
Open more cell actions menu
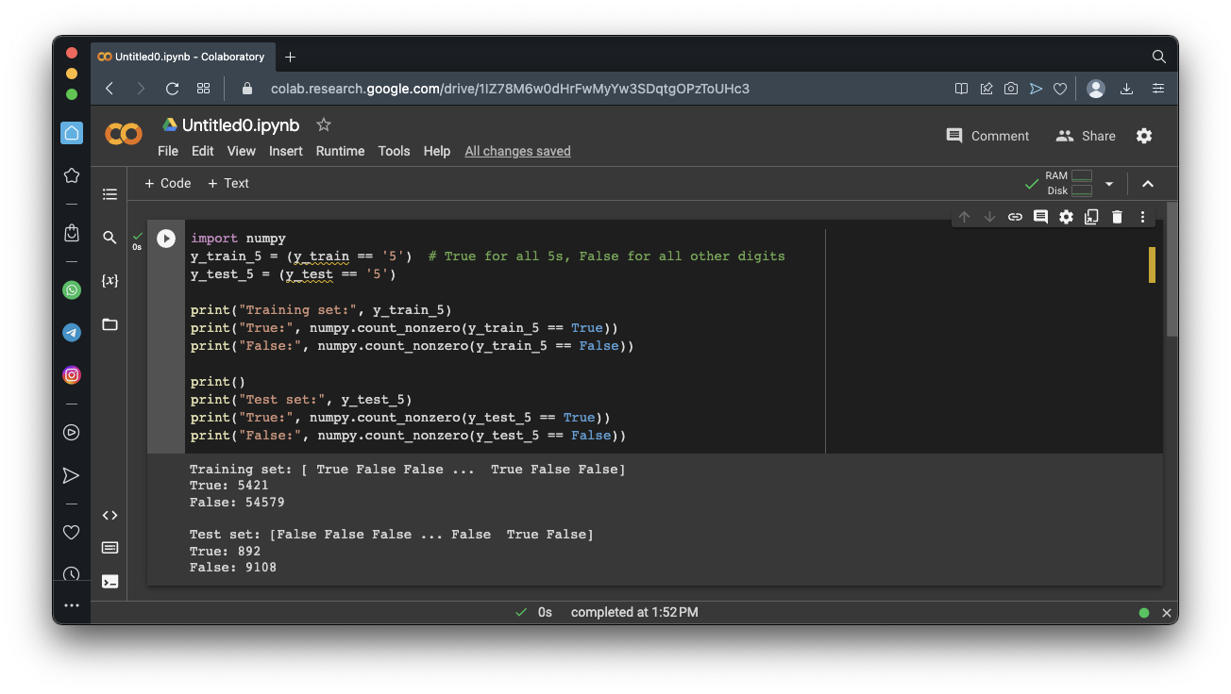[1142, 217]
